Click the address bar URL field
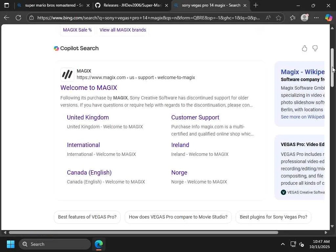 pyautogui.click(x=148, y=18)
